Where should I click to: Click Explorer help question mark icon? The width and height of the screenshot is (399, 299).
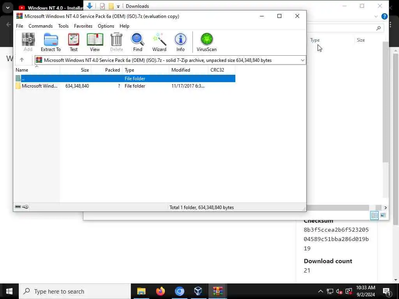click(385, 16)
